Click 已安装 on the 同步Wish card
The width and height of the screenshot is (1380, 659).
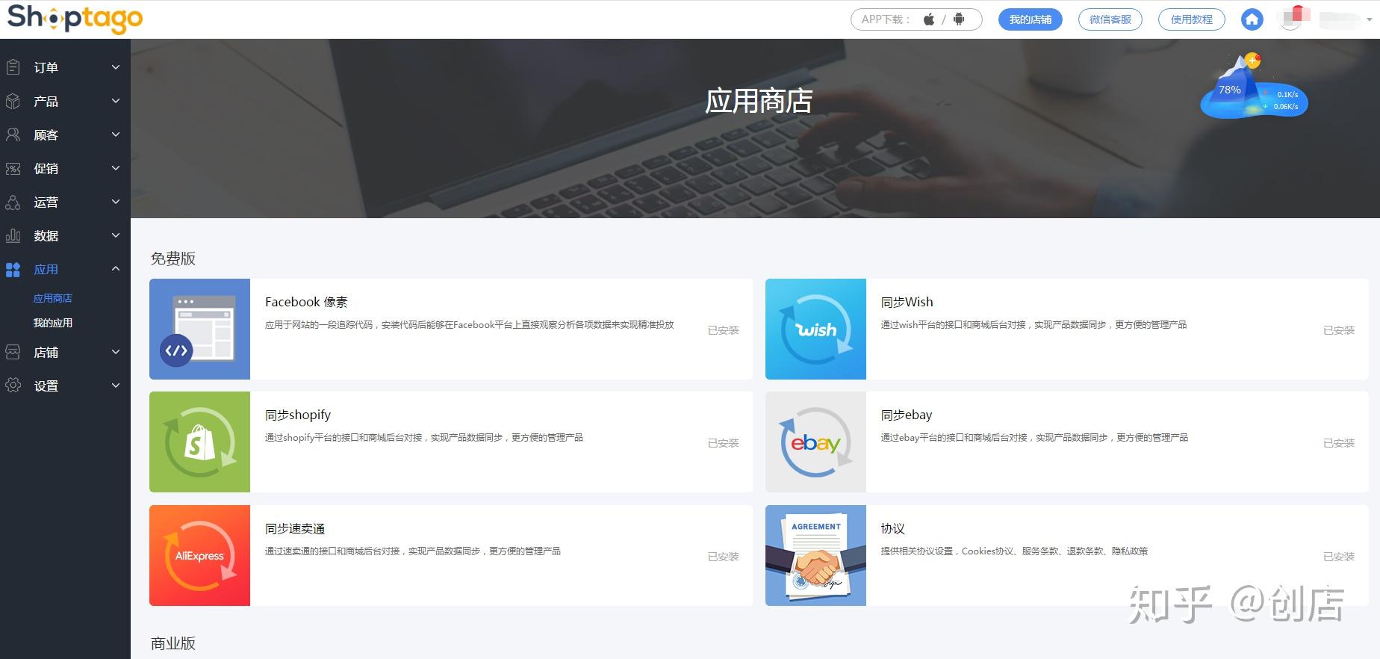1339,330
